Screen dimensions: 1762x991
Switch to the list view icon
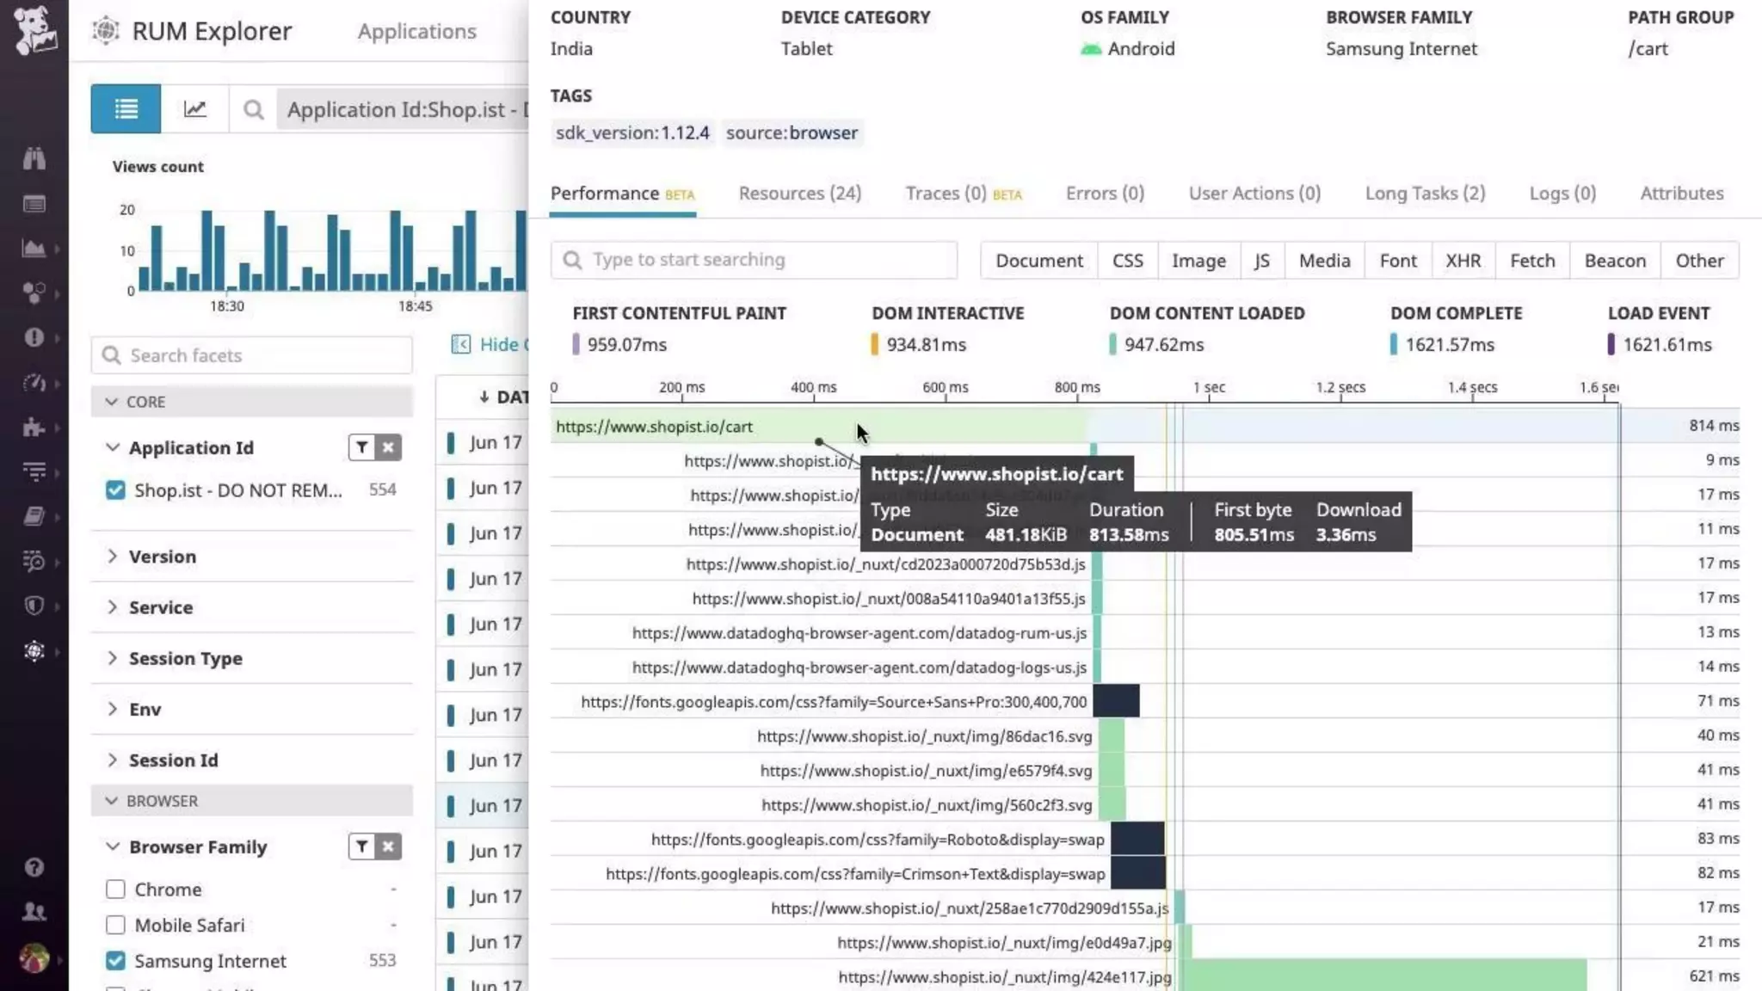[126, 109]
